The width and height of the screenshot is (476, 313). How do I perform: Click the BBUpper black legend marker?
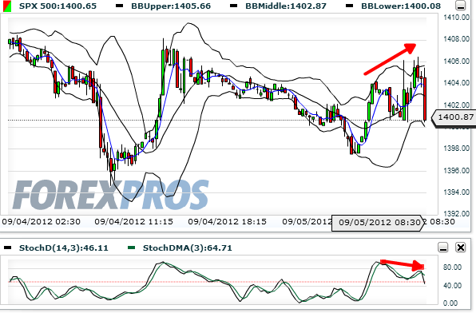pyautogui.click(x=120, y=6)
